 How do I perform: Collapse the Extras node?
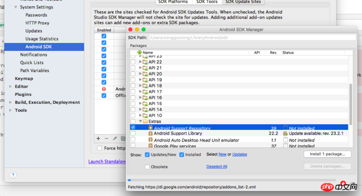(x=140, y=121)
